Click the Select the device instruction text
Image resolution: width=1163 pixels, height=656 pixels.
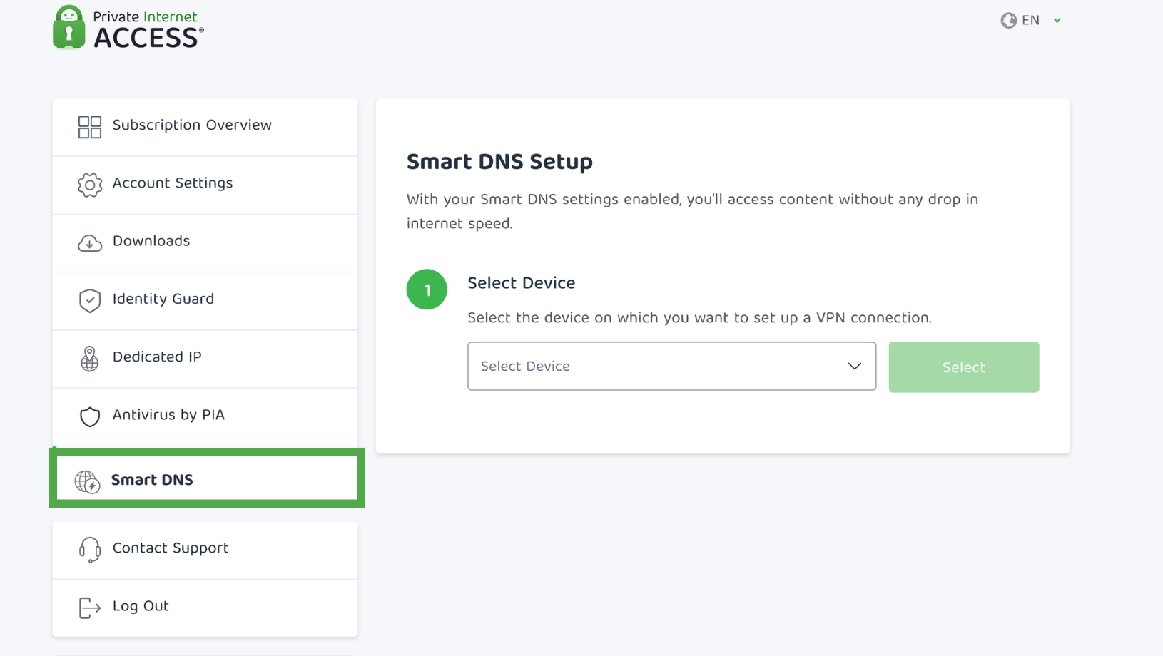click(x=699, y=317)
